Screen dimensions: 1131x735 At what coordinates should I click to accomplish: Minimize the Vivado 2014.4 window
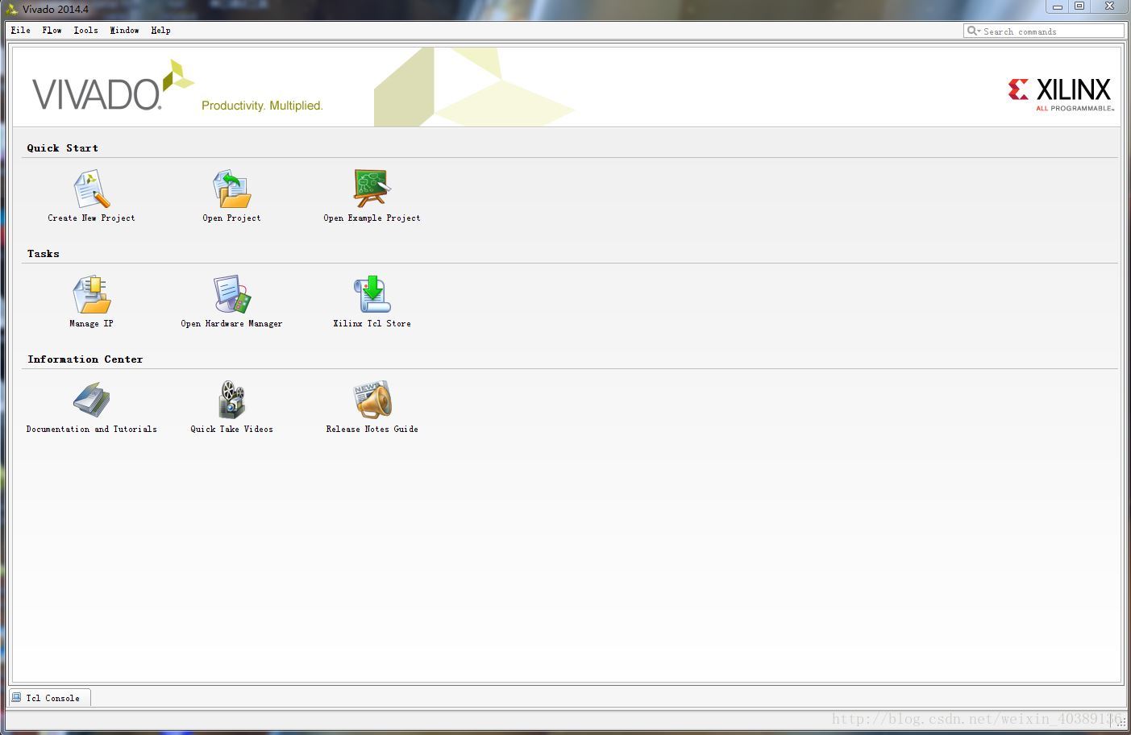[1058, 6]
